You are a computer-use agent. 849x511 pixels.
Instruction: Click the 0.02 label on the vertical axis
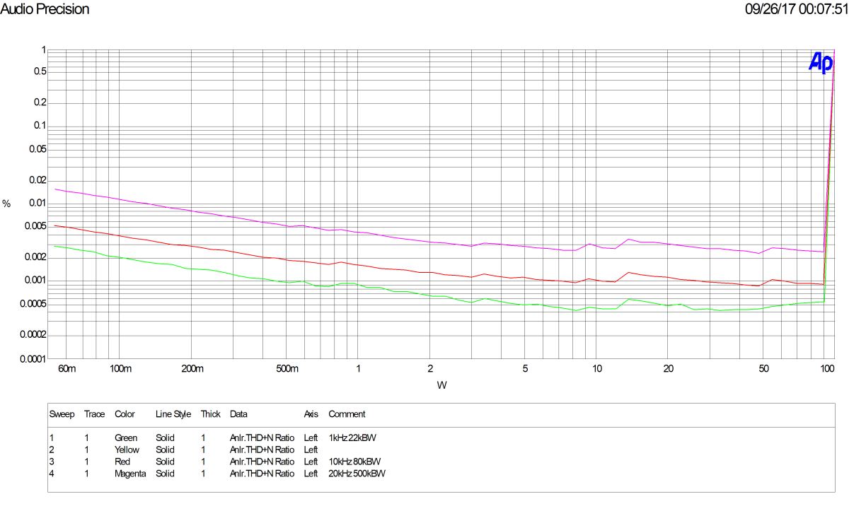pyautogui.click(x=37, y=180)
